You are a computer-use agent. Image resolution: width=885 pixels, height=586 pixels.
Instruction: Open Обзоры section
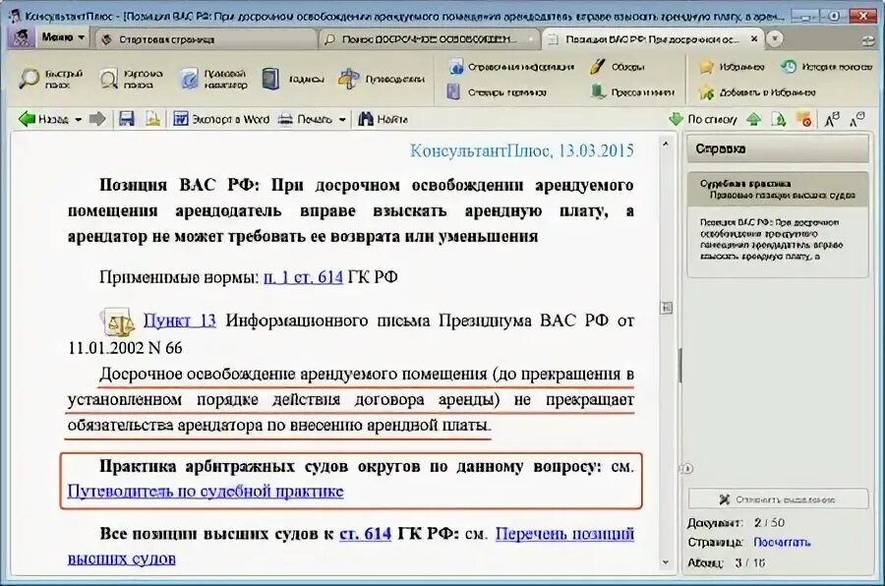(x=618, y=67)
